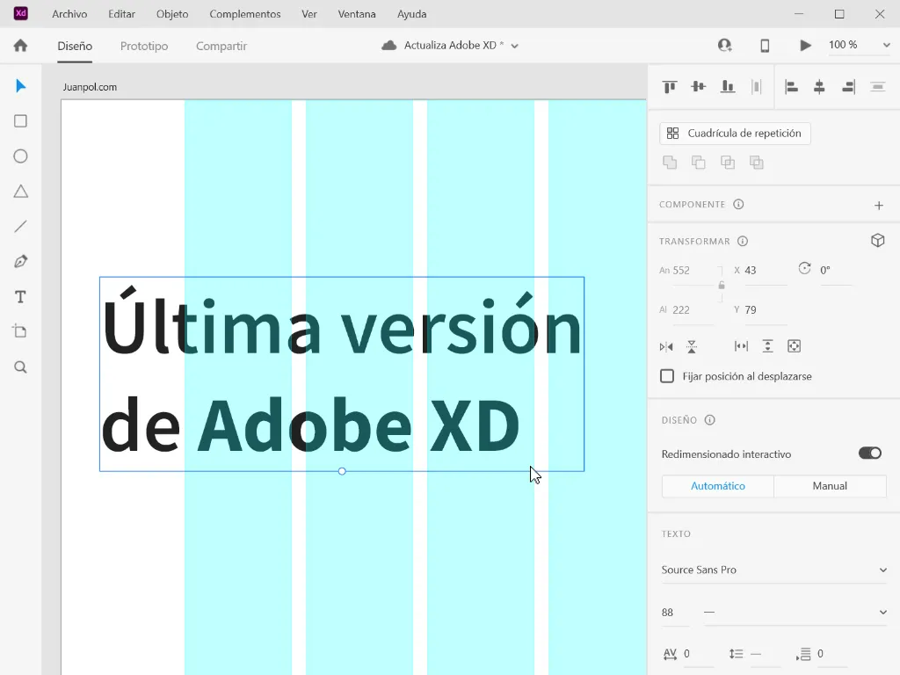Viewport: 900px width, 675px height.
Task: Pick the Artboard tool
Action: pyautogui.click(x=21, y=331)
